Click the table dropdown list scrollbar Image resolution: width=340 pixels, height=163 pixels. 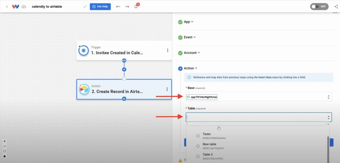click(x=328, y=149)
